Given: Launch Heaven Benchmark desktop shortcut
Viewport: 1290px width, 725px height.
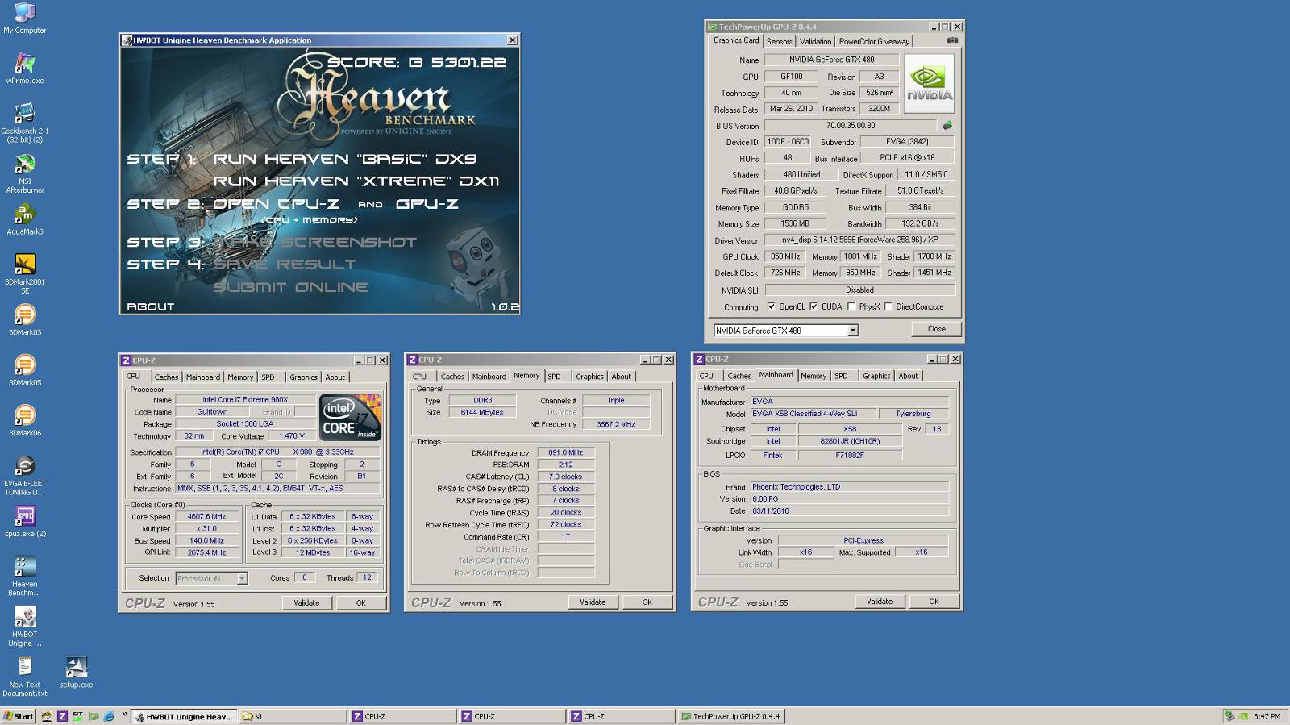Looking at the screenshot, I should (x=25, y=576).
